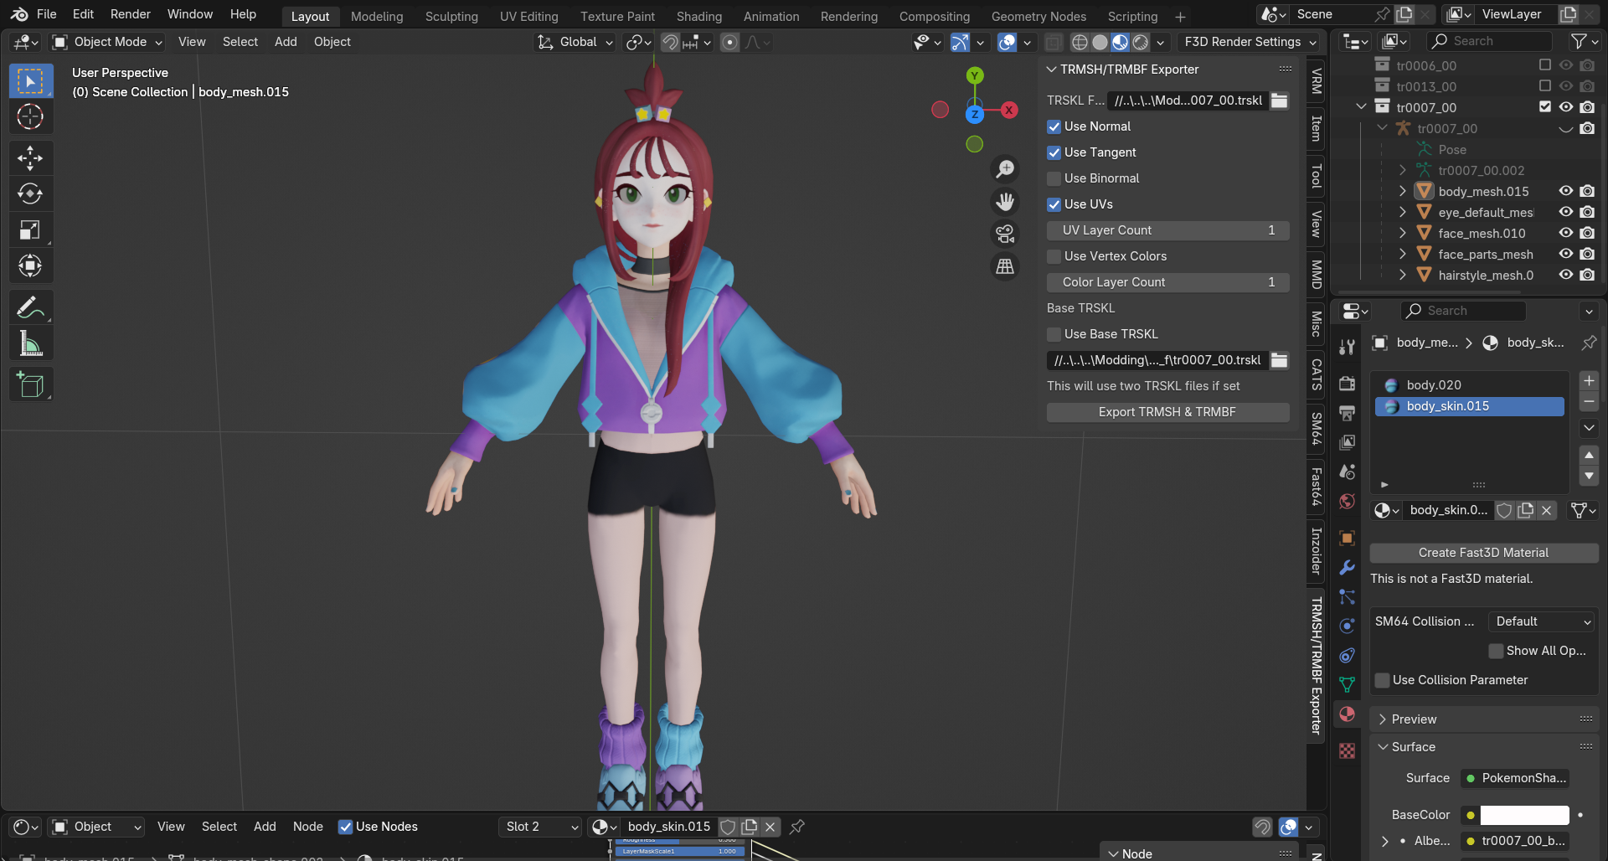Image resolution: width=1608 pixels, height=861 pixels.
Task: Toggle Use Nodes in the node editor
Action: click(x=345, y=827)
